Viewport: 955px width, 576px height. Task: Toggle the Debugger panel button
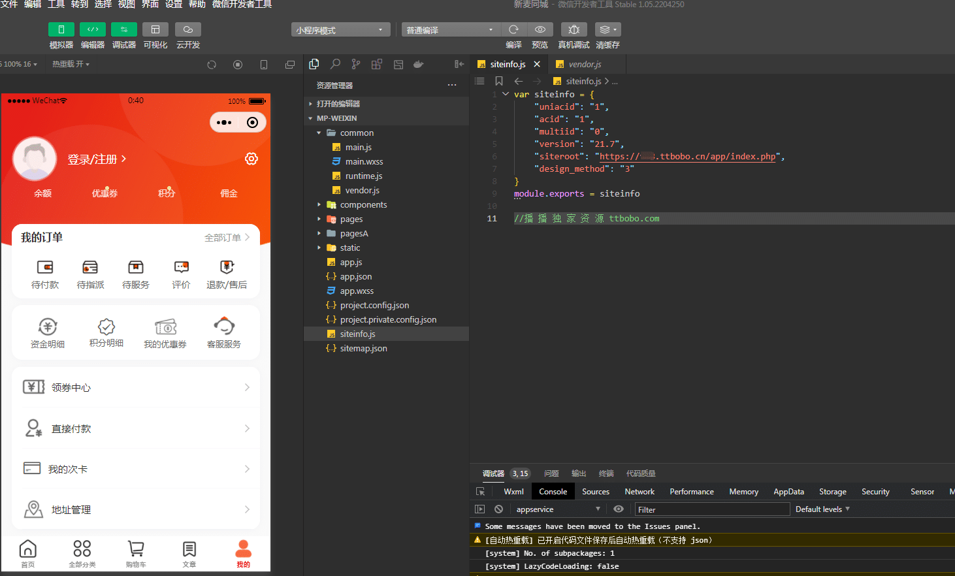[123, 29]
